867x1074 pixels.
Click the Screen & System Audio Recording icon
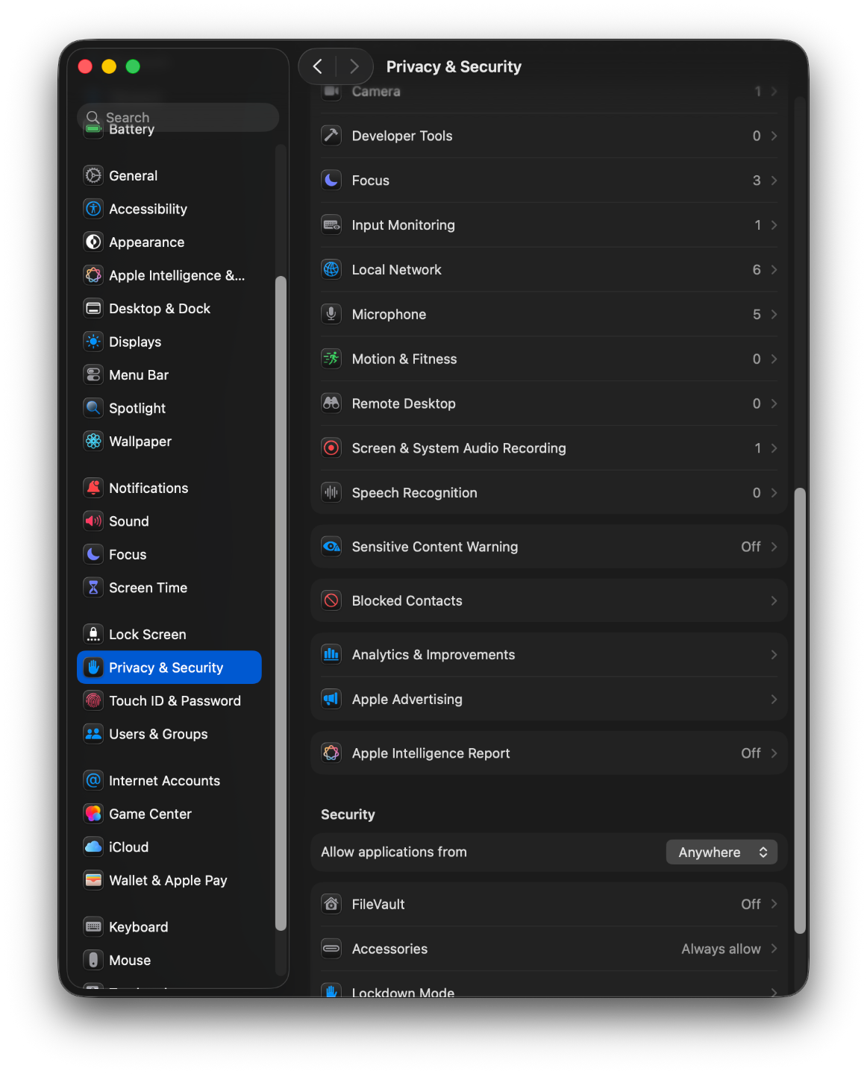pos(331,448)
